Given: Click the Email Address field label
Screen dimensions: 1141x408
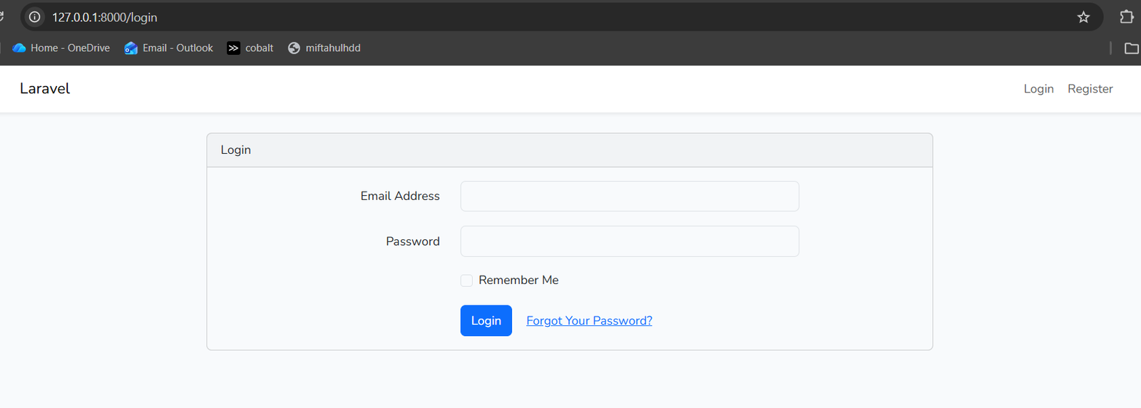Looking at the screenshot, I should [400, 196].
